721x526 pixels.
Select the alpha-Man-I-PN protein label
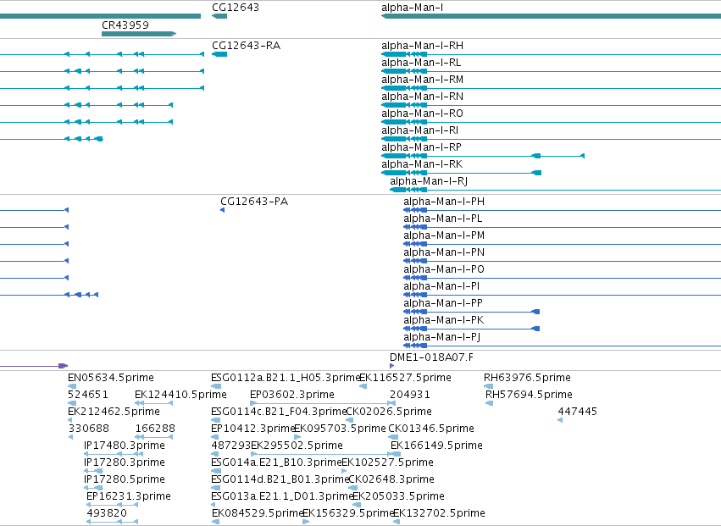(444, 252)
